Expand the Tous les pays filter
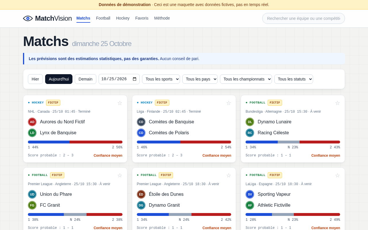This screenshot has width=368, height=230. click(200, 79)
